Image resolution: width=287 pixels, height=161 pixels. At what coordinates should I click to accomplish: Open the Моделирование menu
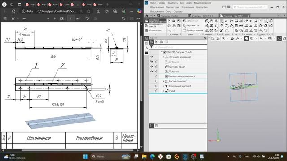click(x=202, y=3)
